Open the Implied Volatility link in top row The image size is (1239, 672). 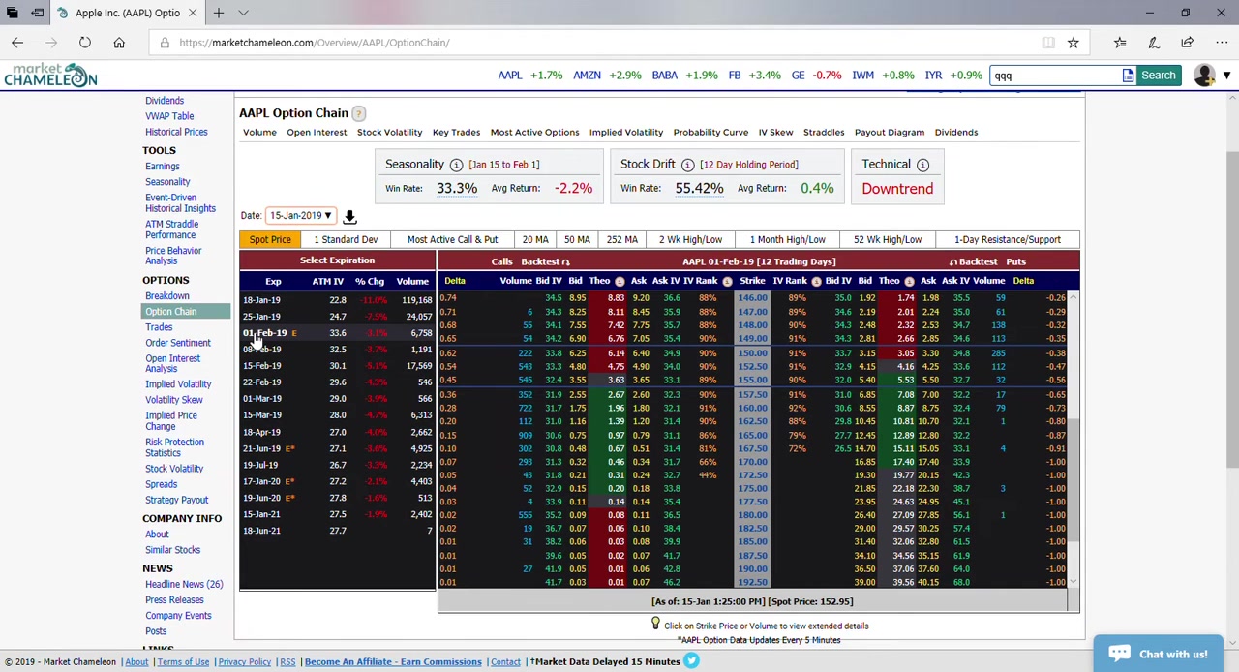(x=625, y=132)
